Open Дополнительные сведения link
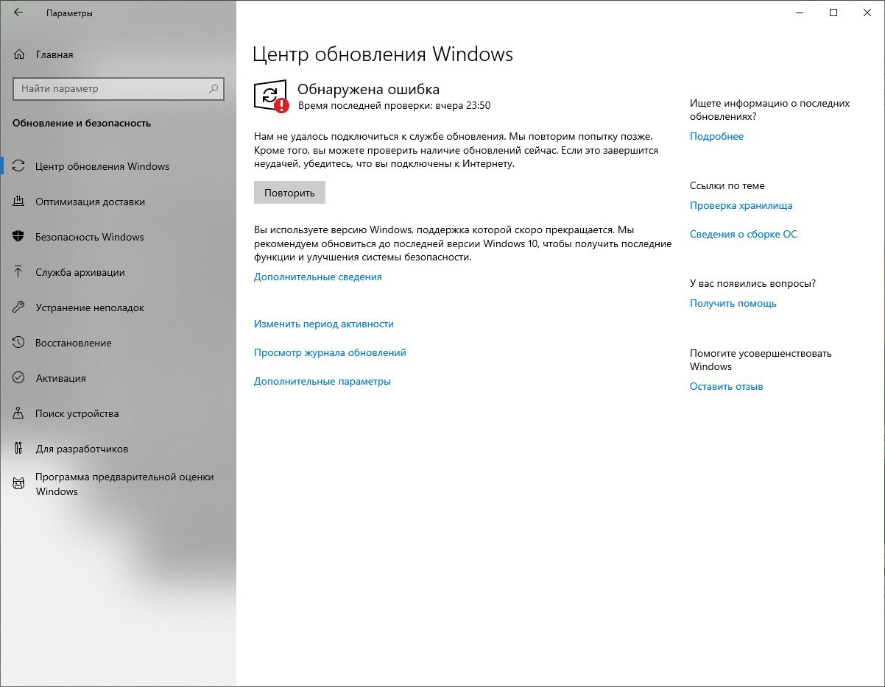885x687 pixels. [318, 277]
